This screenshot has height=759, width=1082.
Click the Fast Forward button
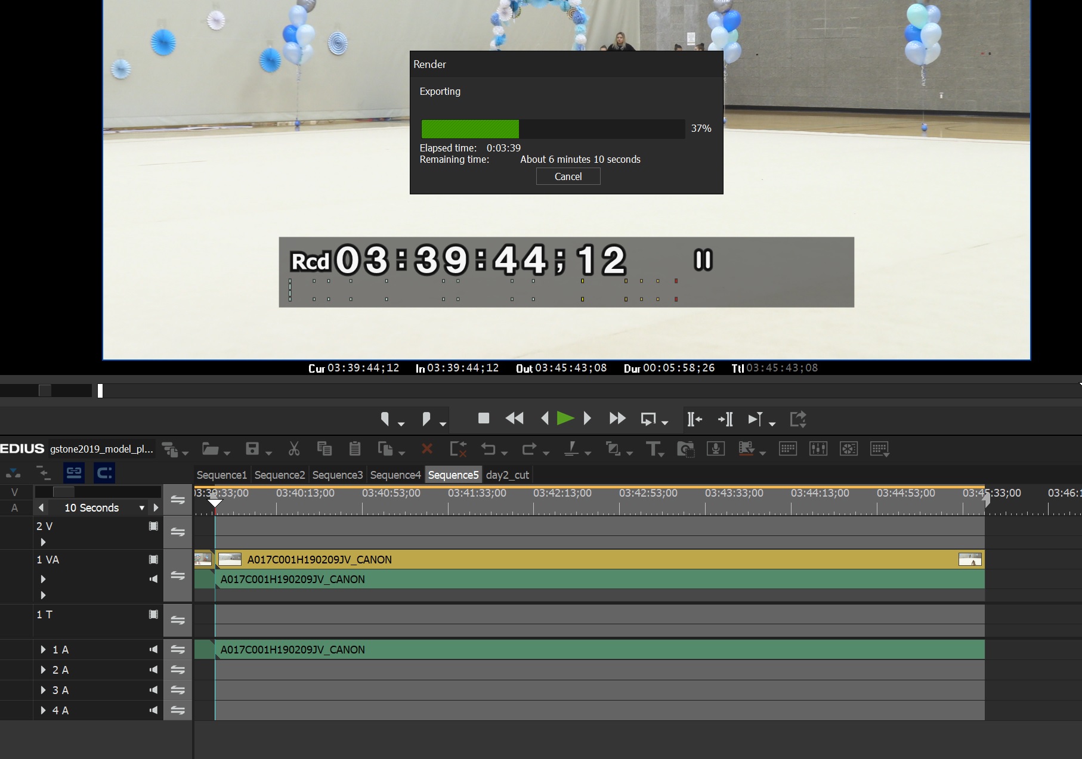click(x=617, y=419)
